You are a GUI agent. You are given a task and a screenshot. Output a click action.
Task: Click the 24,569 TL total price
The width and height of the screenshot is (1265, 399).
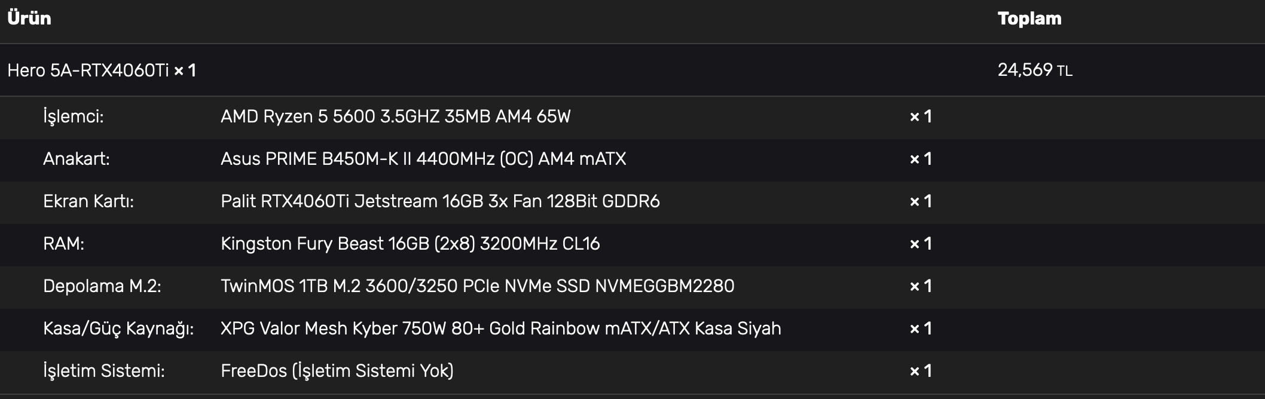(1034, 70)
